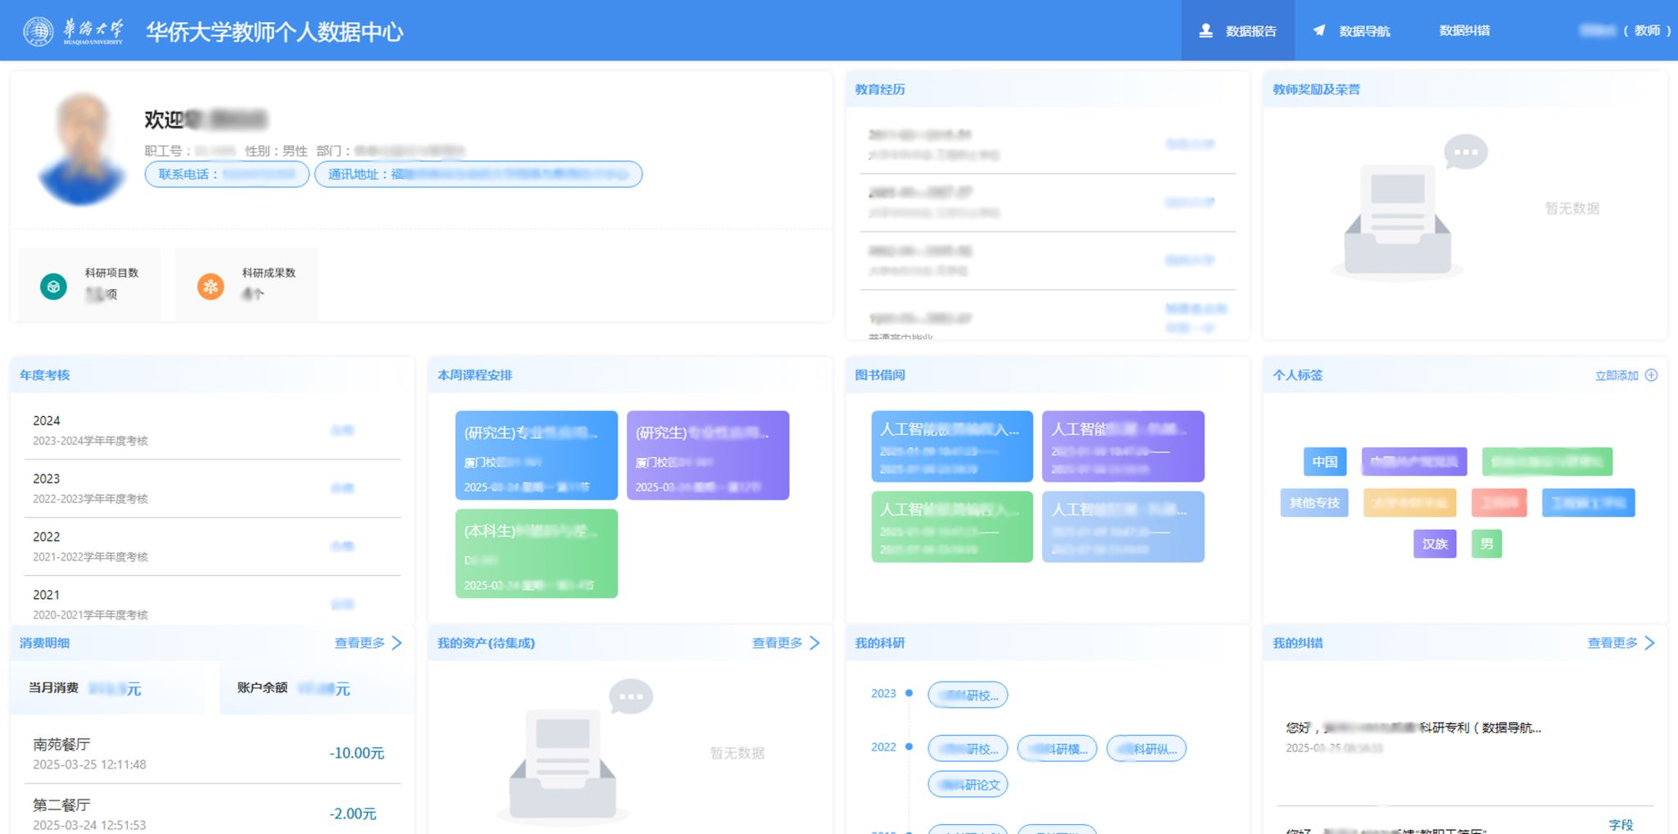Click the paper-plane icon beside 数据导航
This screenshot has width=1678, height=834.
(1319, 30)
